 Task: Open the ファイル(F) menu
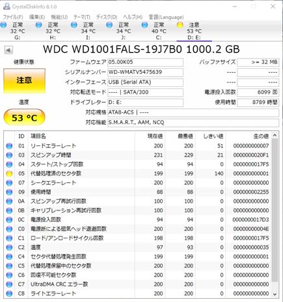(x=13, y=17)
